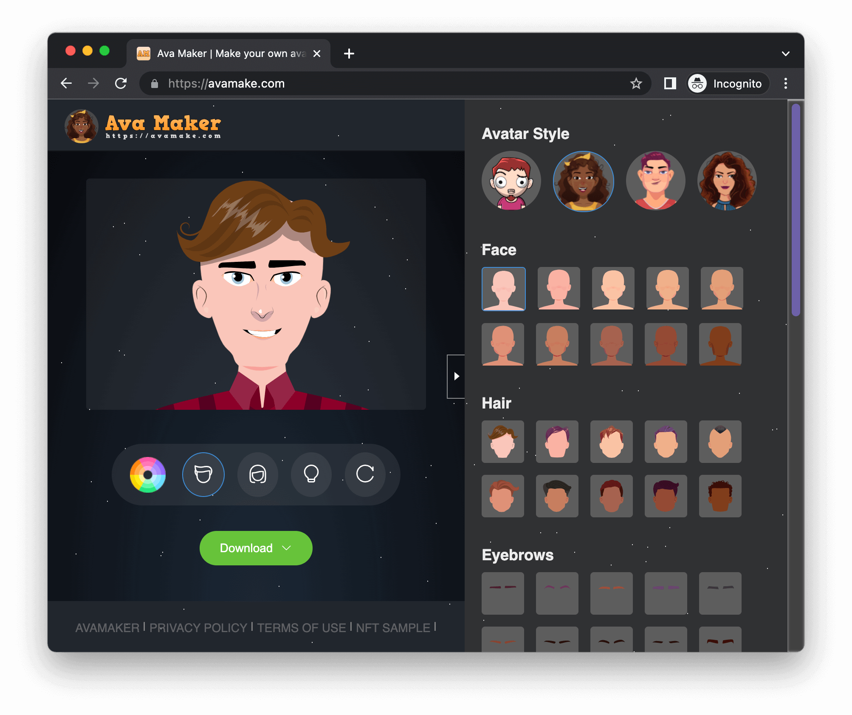Screen dimensions: 852x715
Task: Pick the dark red short hair style
Action: pyautogui.click(x=612, y=496)
